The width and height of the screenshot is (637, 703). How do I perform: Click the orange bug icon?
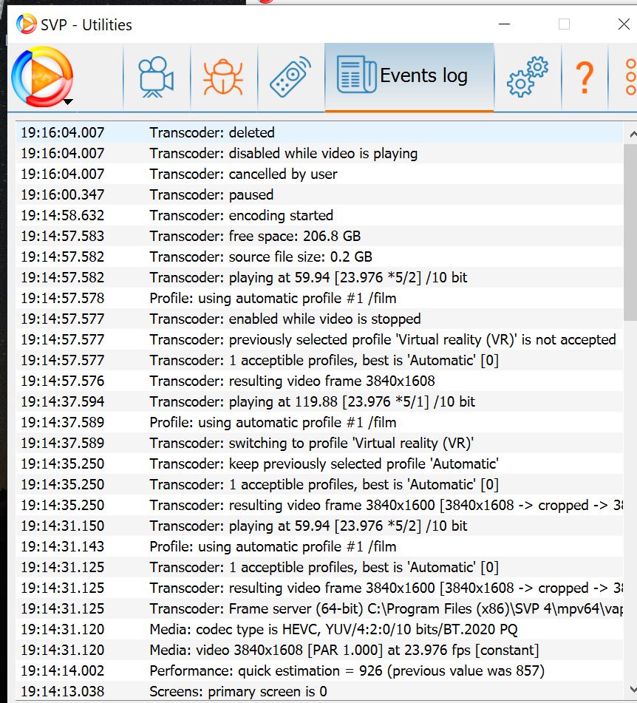pos(223,76)
